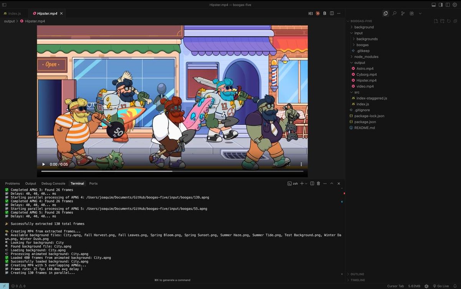Refresh the Explorer with the refresh icon
The image size is (461, 289).
tap(448, 21)
